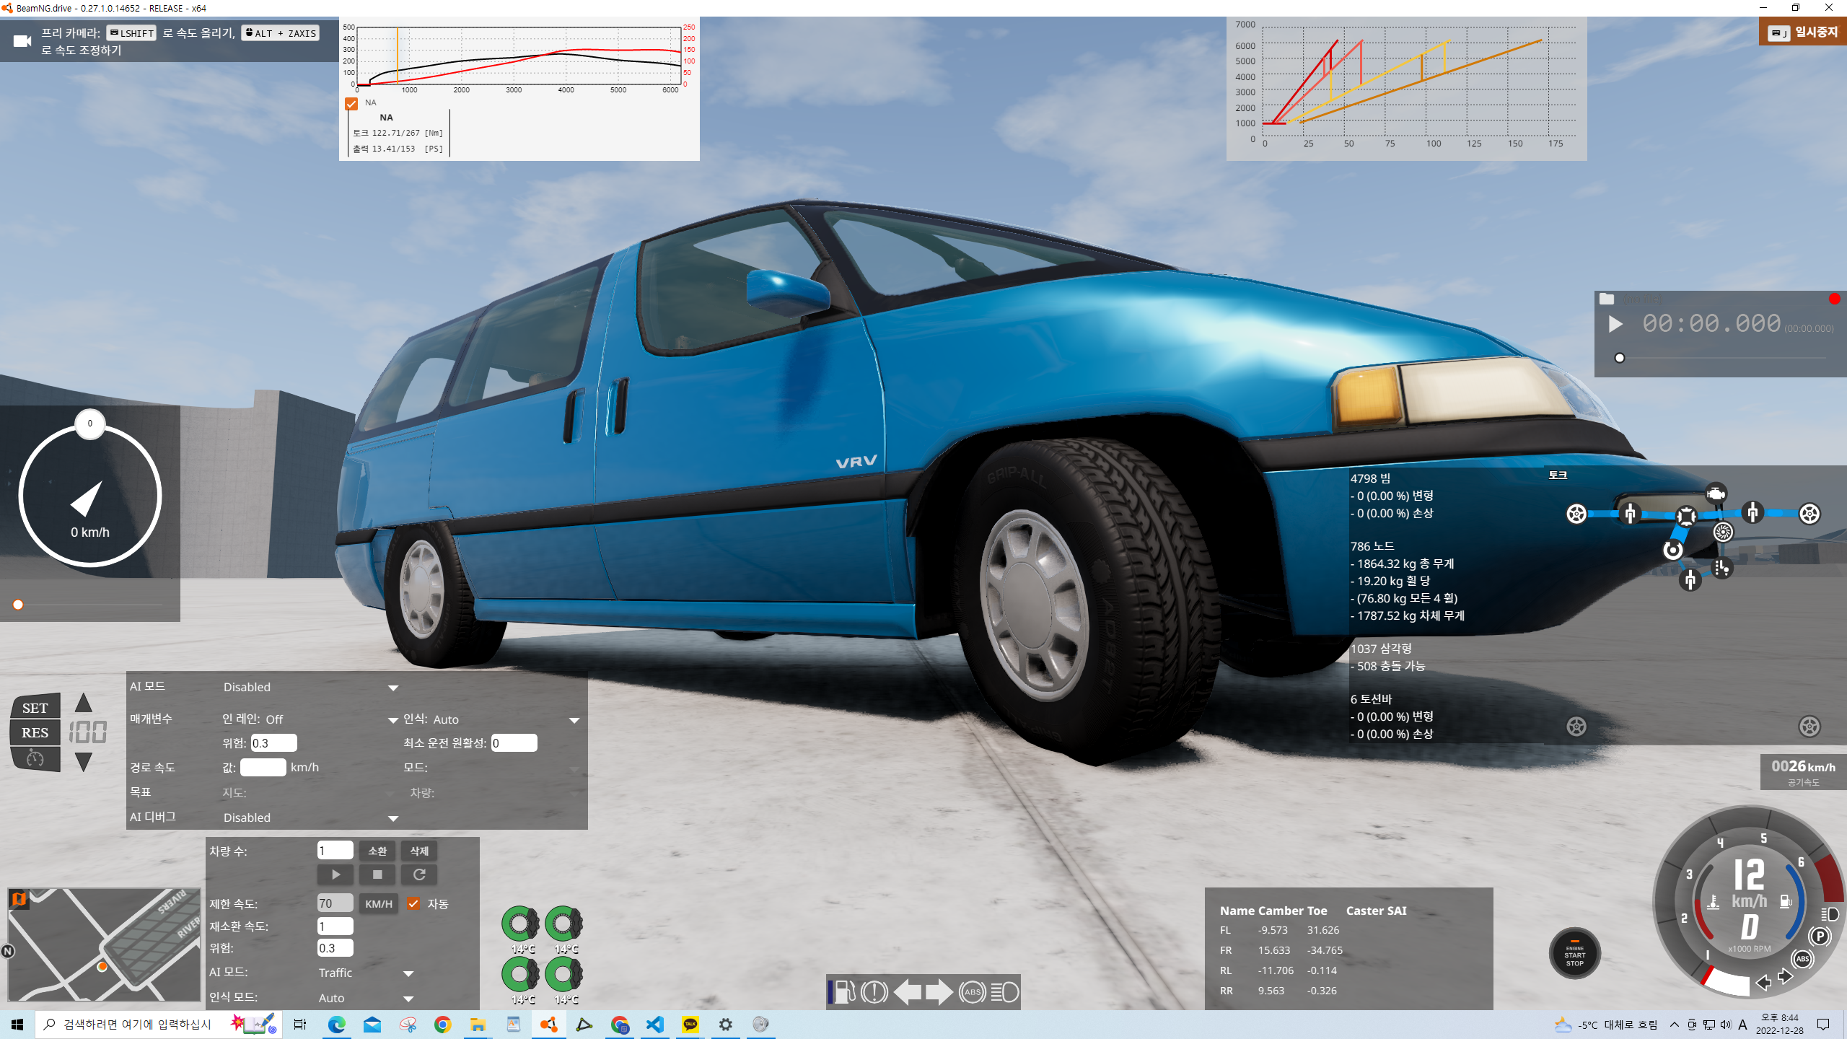This screenshot has height=1039, width=1847.
Task: Click the headlight indicator in the bottom bar
Action: (1004, 992)
